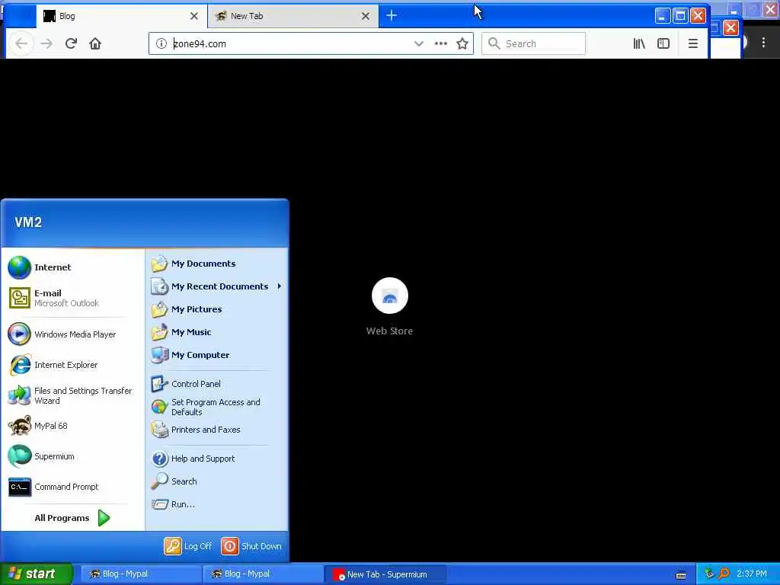Image resolution: width=780 pixels, height=585 pixels.
Task: Open E-mail Microsoft Outlook
Action: 72,298
